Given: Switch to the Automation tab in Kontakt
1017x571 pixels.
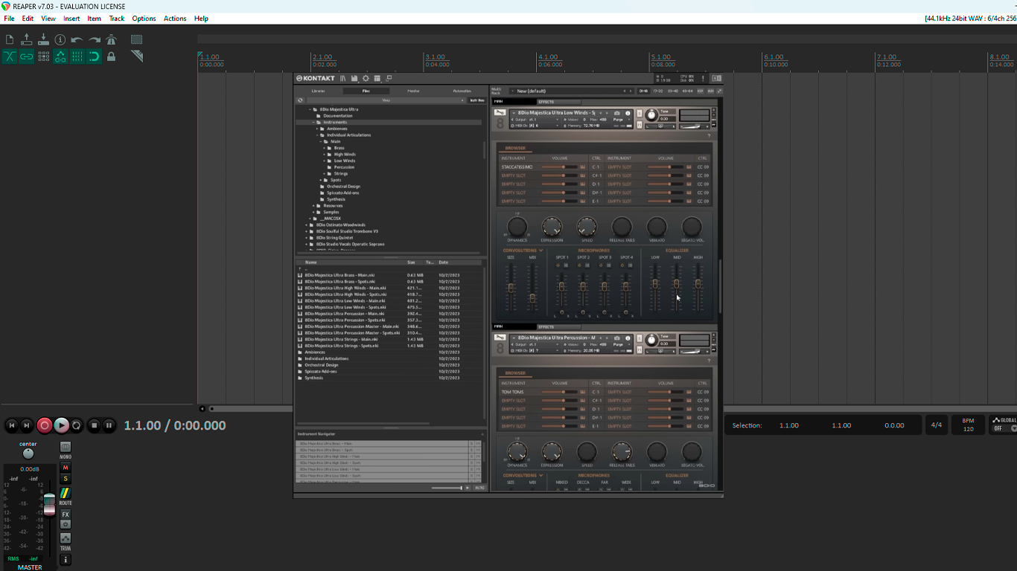Looking at the screenshot, I should 462,91.
